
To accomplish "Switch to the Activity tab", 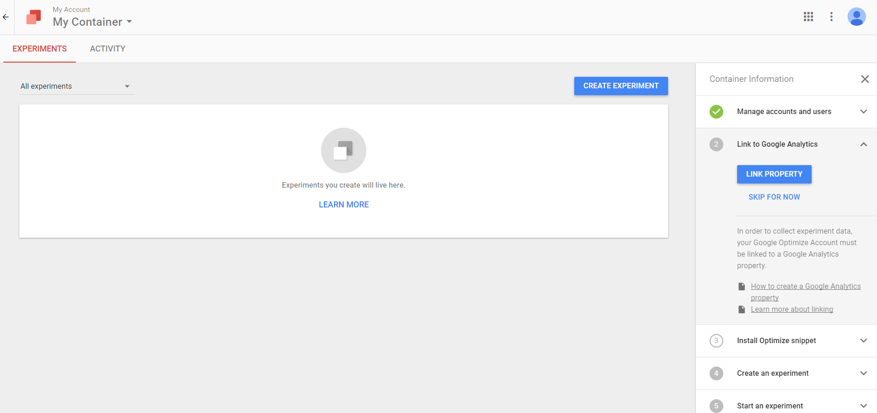I will pyautogui.click(x=107, y=49).
